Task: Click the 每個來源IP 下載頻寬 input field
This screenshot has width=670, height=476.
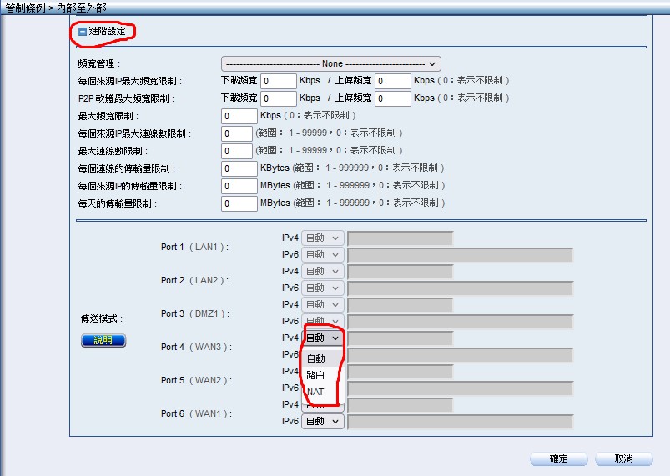Action: tap(279, 81)
